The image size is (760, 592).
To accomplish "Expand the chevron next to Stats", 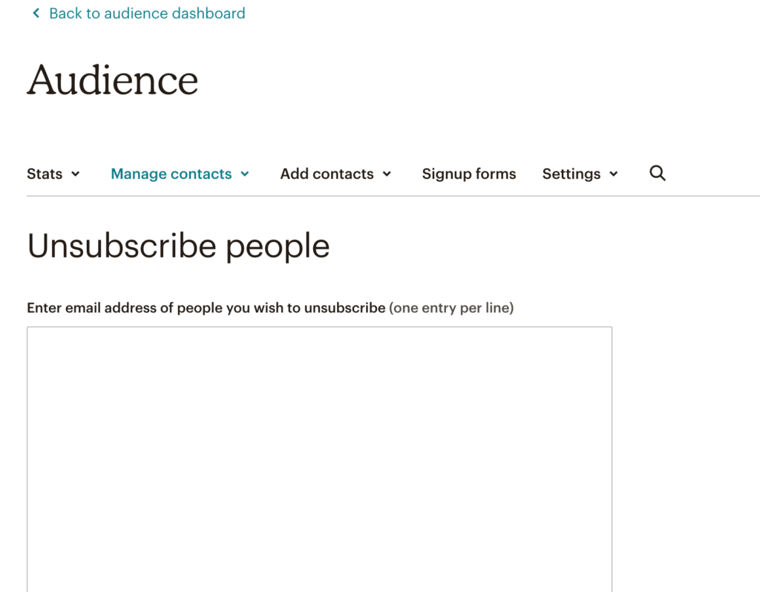I will (76, 174).
